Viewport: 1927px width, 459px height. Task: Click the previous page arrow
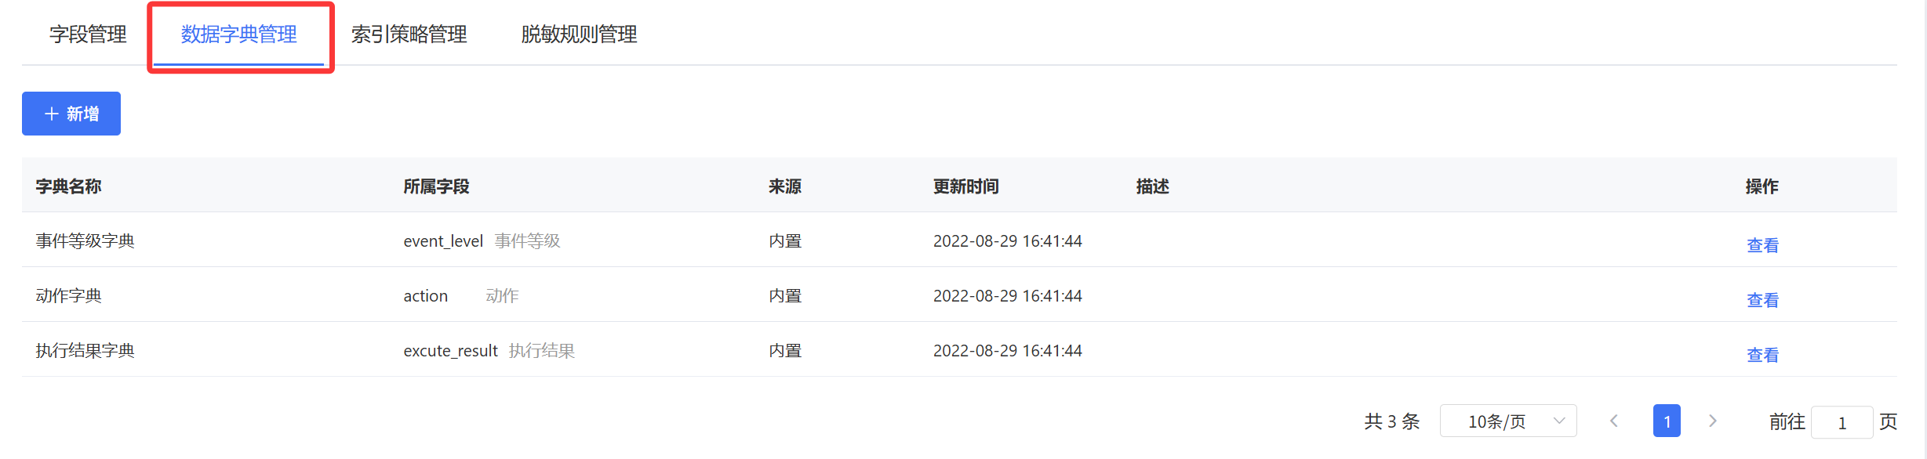(1614, 421)
